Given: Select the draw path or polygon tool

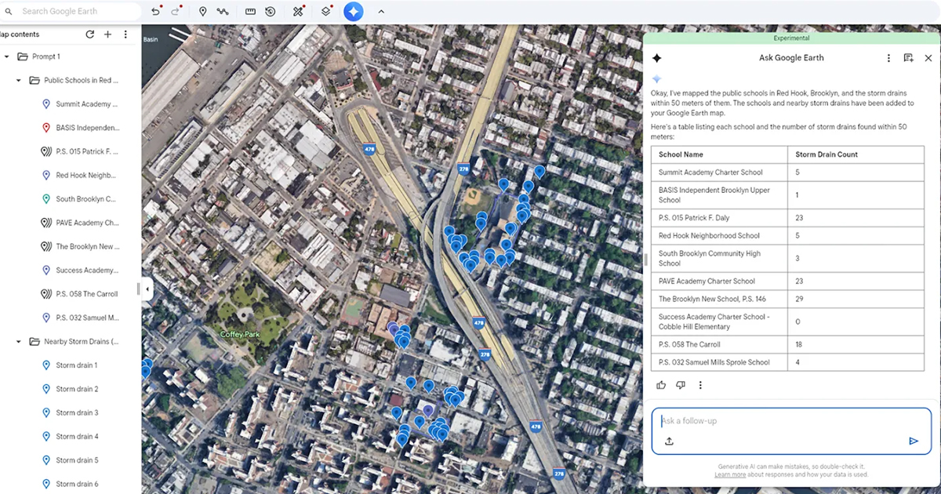Looking at the screenshot, I should [223, 12].
